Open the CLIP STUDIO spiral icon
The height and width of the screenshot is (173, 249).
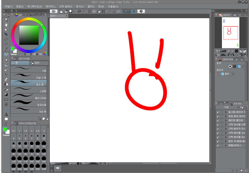tap(53, 11)
